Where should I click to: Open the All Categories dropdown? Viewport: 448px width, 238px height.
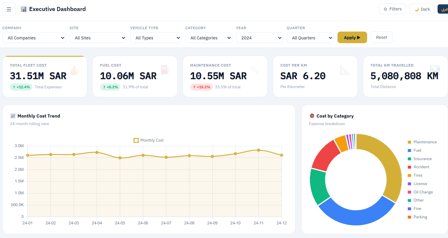209,38
